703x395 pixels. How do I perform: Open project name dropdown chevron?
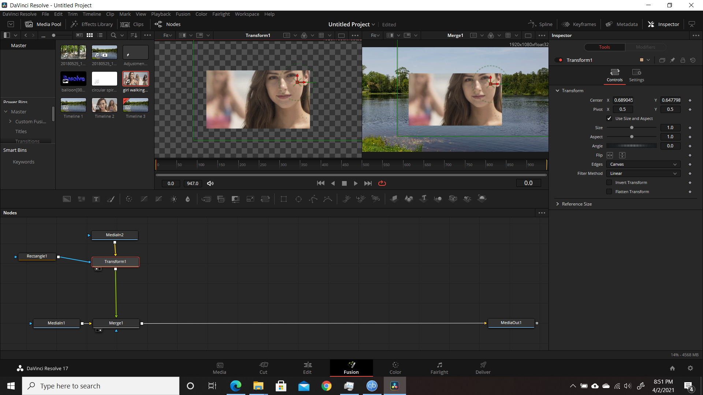point(373,25)
